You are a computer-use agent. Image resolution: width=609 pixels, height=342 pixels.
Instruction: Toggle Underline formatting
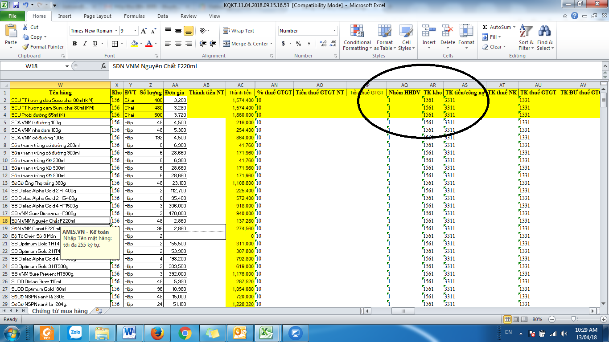click(95, 44)
